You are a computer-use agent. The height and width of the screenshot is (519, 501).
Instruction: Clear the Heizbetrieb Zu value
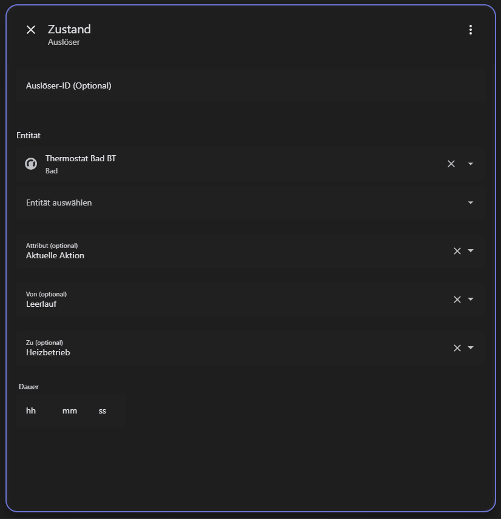pos(457,348)
